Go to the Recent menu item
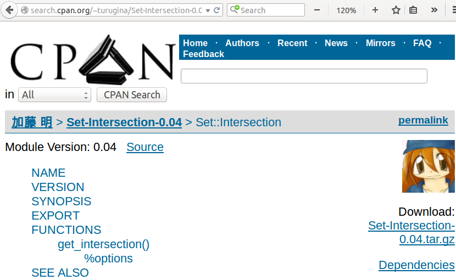Image resolution: width=456 pixels, height=280 pixels. [x=292, y=43]
